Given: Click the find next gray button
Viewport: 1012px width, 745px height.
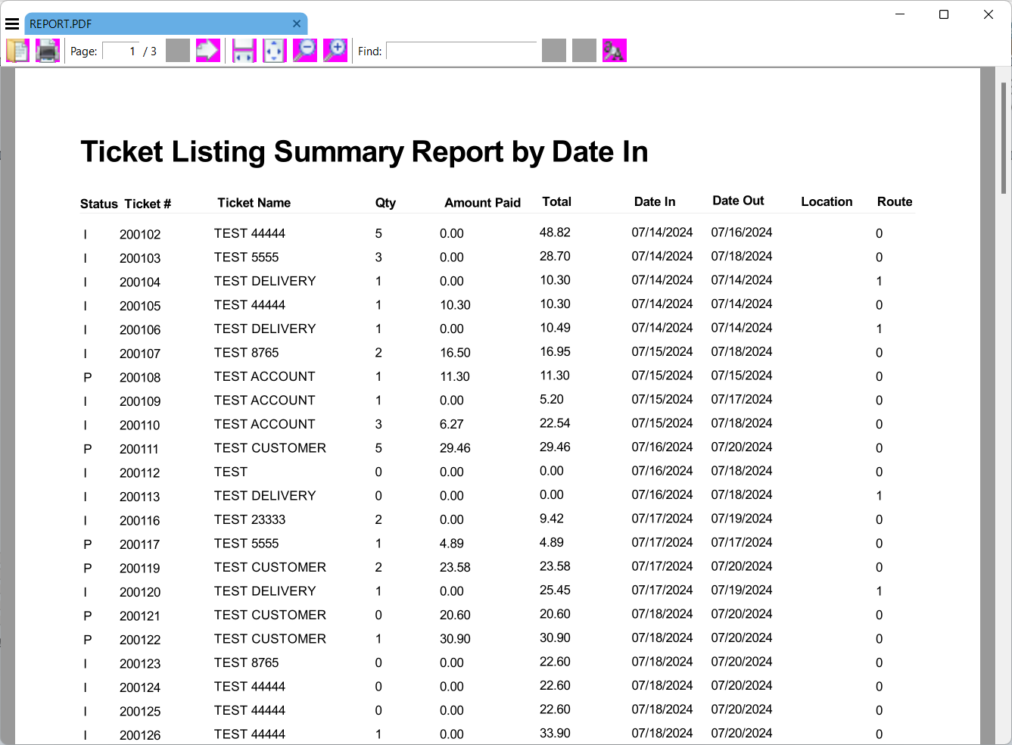Looking at the screenshot, I should click(x=584, y=51).
